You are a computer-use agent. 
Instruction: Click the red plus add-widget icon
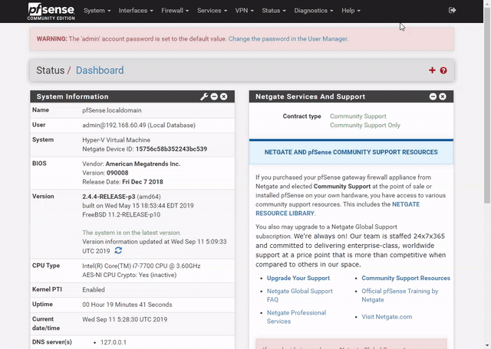pyautogui.click(x=432, y=70)
